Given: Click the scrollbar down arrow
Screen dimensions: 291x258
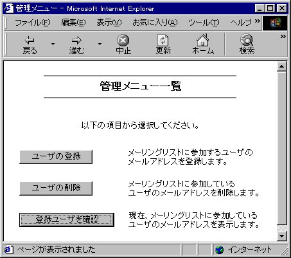Looking at the screenshot, I should tap(281, 236).
